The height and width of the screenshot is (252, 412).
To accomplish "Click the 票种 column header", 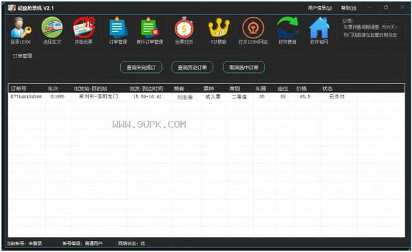I will (x=208, y=89).
